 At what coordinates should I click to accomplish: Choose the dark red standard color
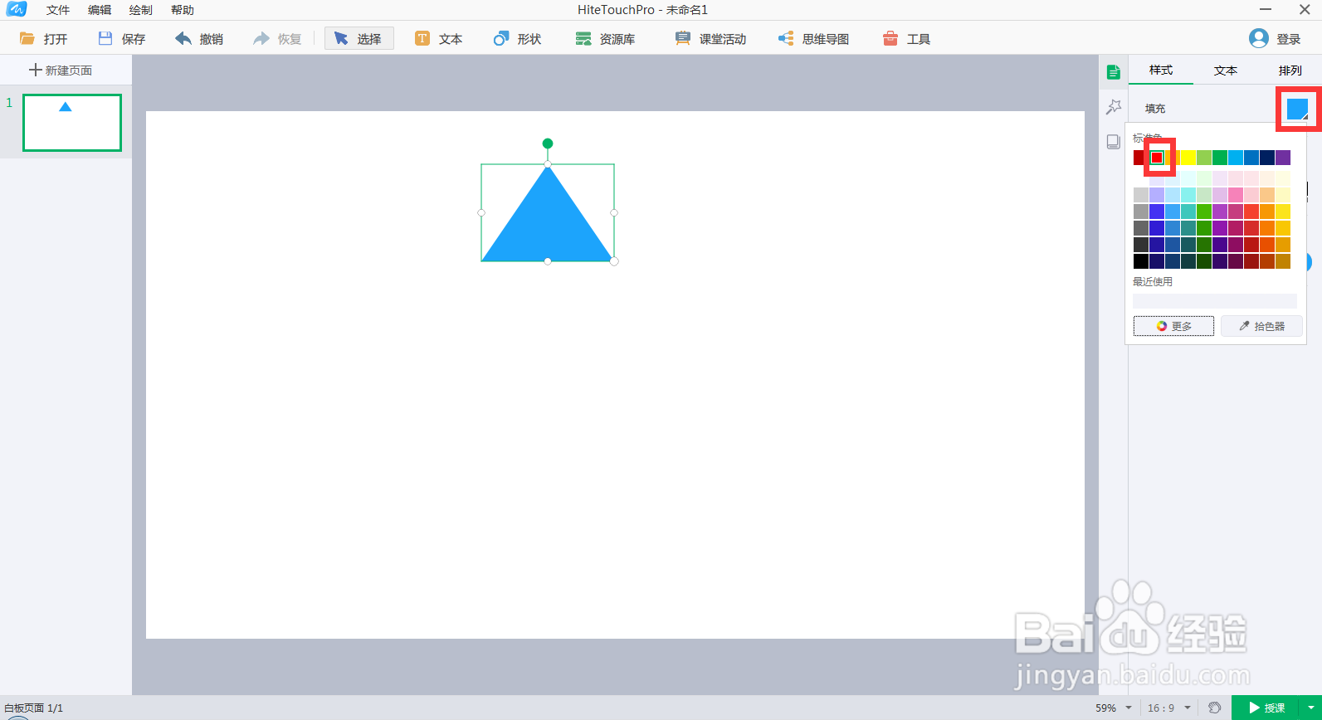point(1139,158)
